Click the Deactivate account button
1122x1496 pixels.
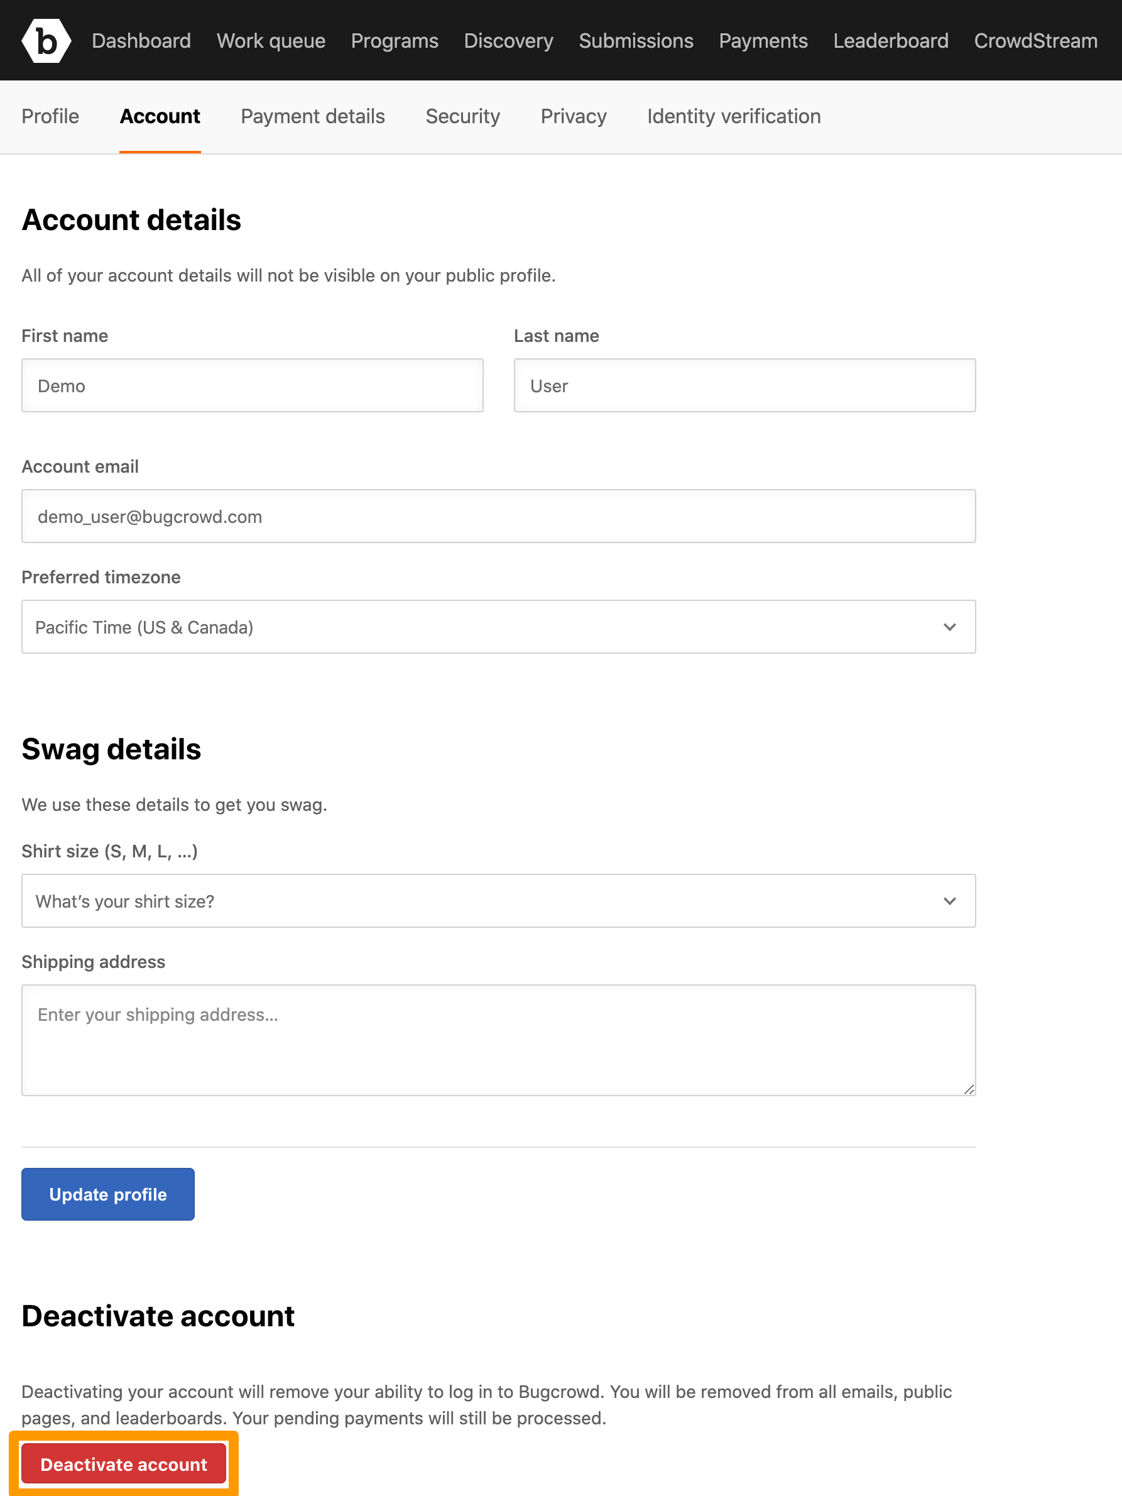click(x=124, y=1463)
